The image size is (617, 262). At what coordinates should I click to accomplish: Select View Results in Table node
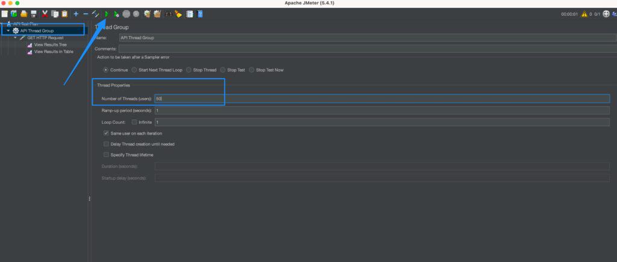[x=54, y=52]
